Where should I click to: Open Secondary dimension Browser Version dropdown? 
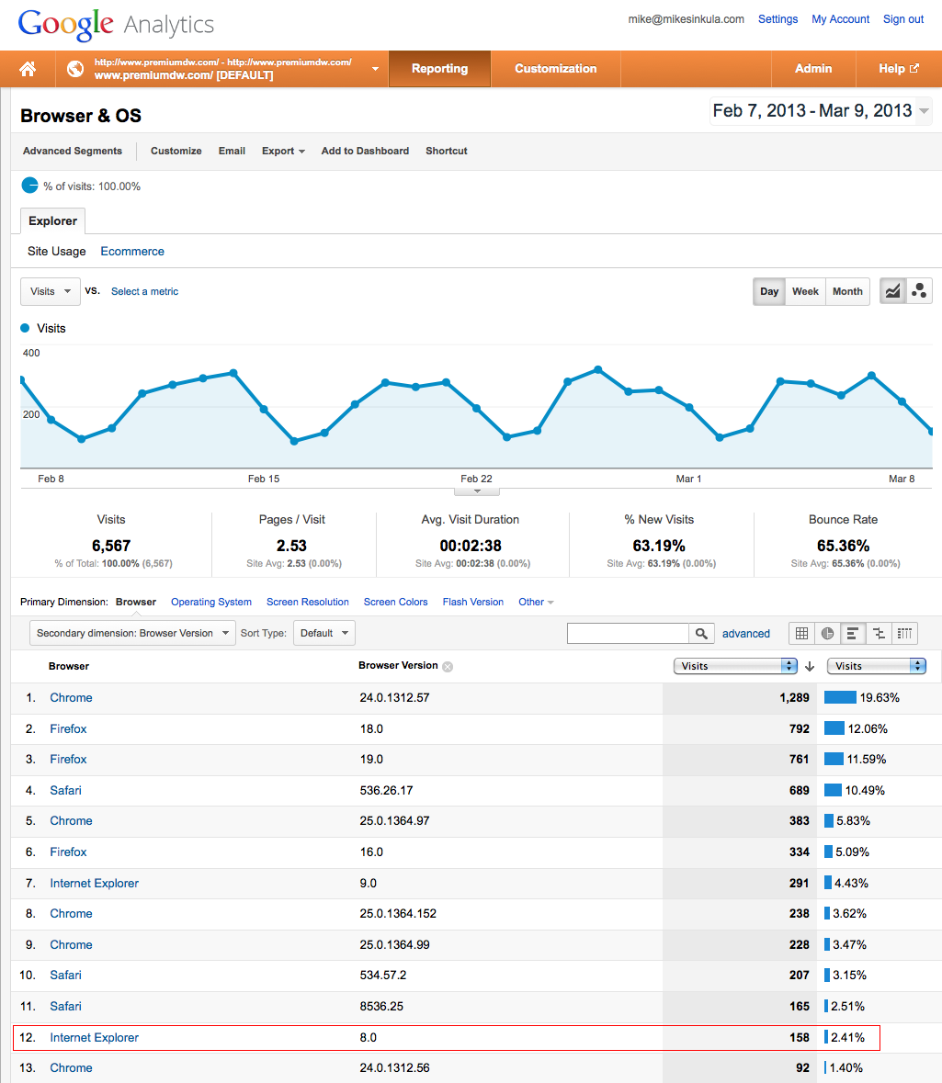[132, 633]
